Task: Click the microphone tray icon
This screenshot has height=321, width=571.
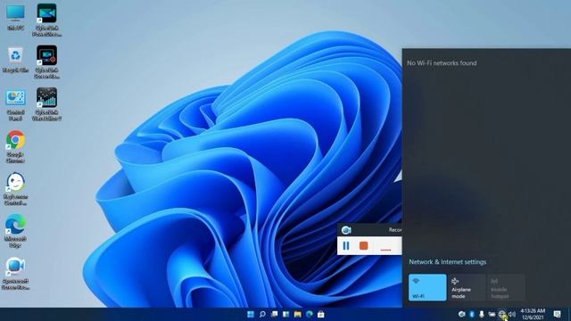Action: [482, 314]
